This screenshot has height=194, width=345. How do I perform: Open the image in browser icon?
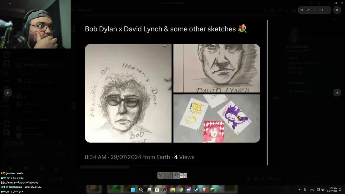point(321,10)
